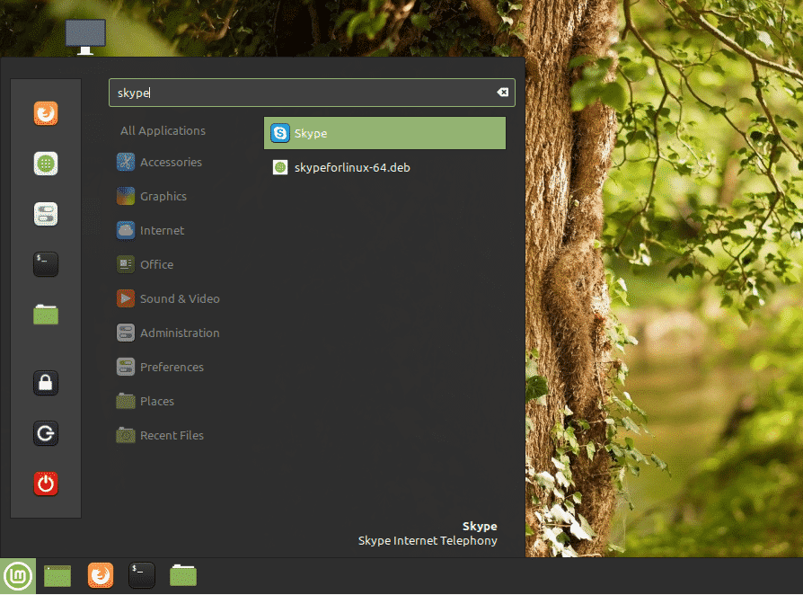Select the Computer desktop icon

tap(85, 36)
